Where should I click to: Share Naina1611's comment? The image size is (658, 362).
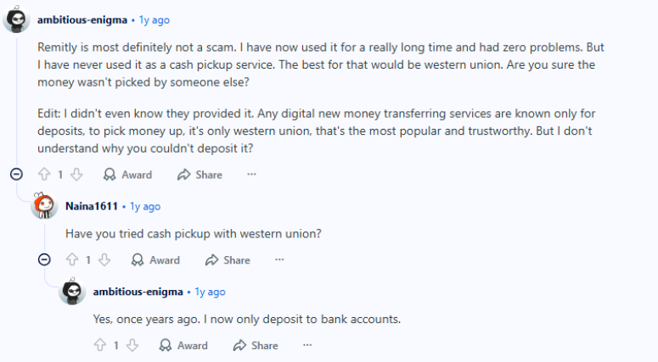(x=228, y=260)
